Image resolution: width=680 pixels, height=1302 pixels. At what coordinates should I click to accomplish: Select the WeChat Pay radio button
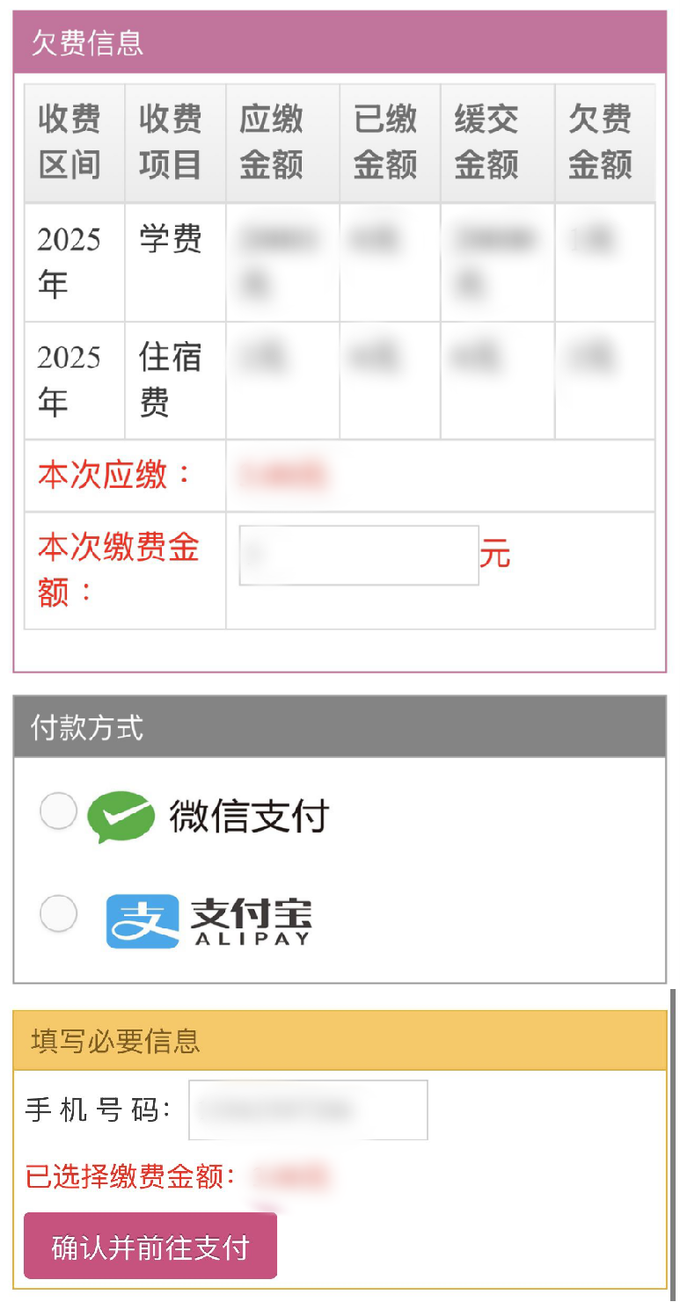[59, 811]
